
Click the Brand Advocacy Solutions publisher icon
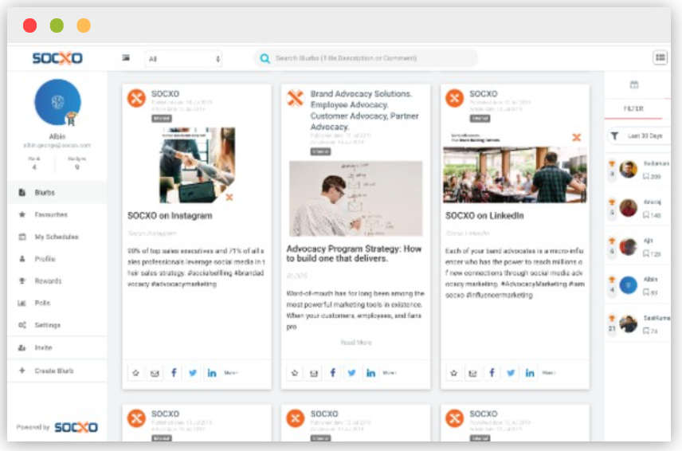tap(296, 98)
